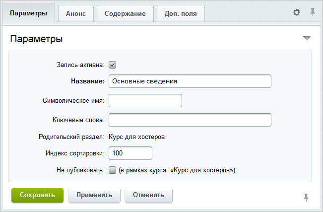Click the pin icon beside the gear
Image resolution: width=323 pixels, height=212 pixels.
pyautogui.click(x=313, y=12)
